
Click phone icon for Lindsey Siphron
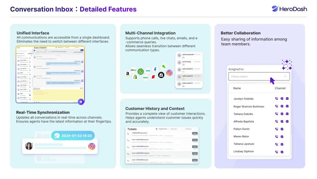[277, 152]
